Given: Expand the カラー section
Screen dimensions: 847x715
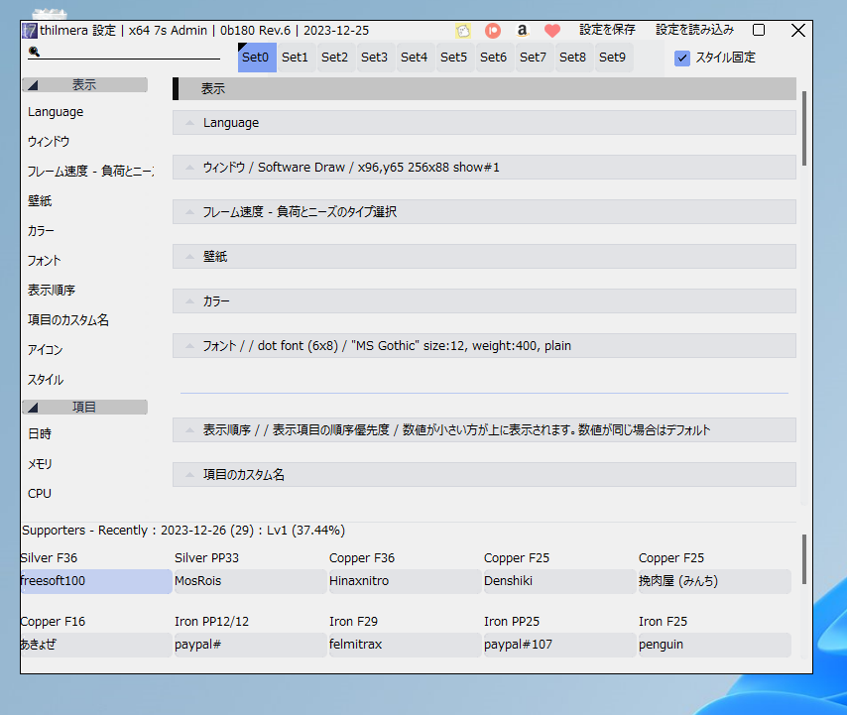Looking at the screenshot, I should 484,300.
